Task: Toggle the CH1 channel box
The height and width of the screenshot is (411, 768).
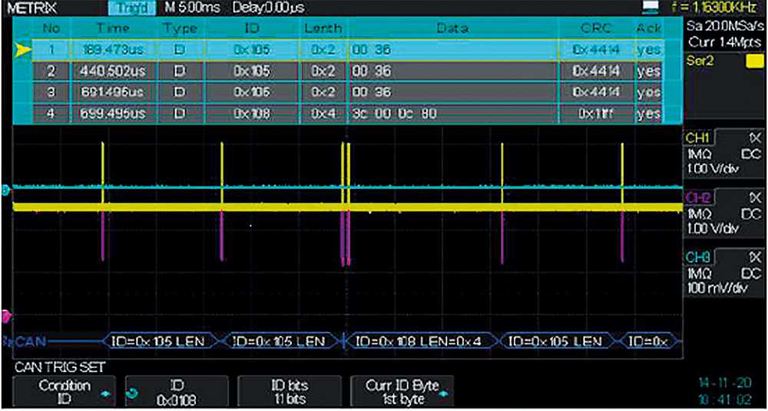Action: (723, 151)
